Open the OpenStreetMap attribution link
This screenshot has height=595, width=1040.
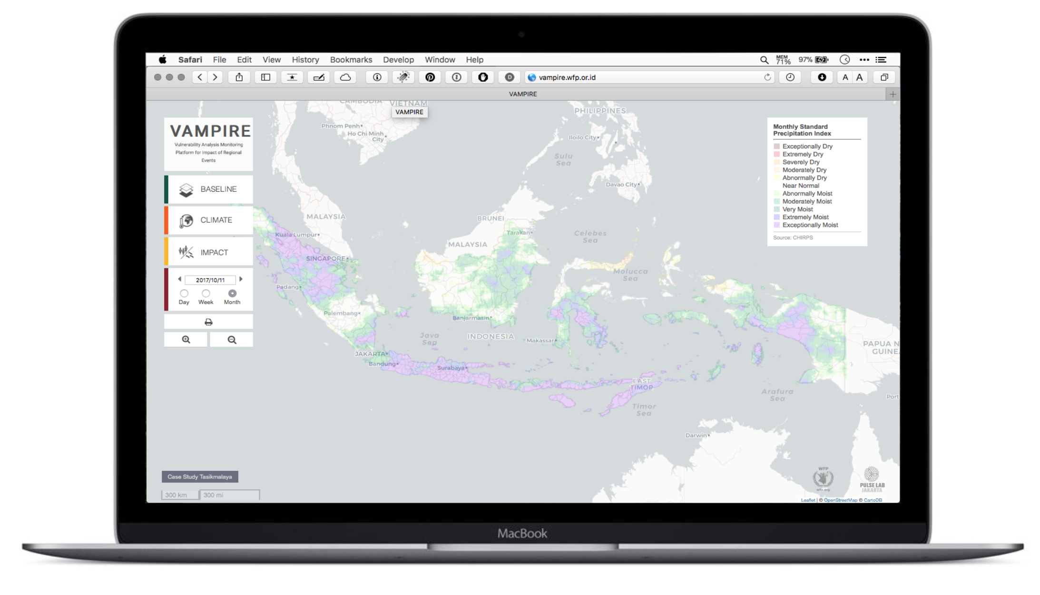click(x=840, y=500)
